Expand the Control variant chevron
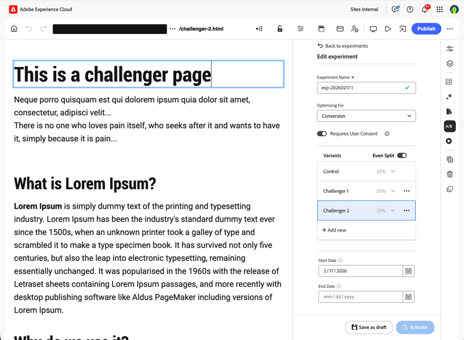 [x=393, y=171]
